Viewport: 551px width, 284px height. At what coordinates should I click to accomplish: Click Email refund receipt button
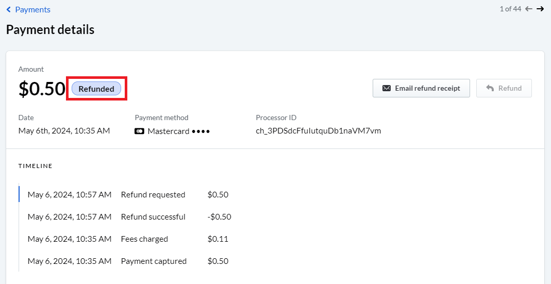point(421,88)
